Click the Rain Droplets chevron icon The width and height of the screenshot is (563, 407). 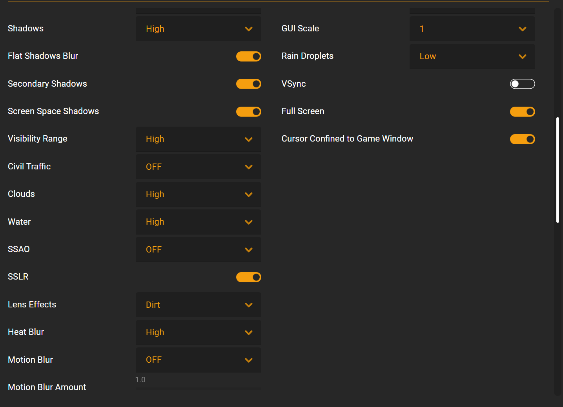(522, 56)
